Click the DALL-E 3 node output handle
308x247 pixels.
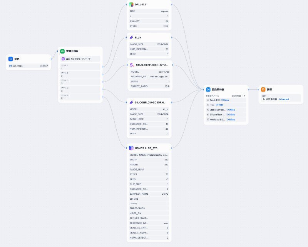pyautogui.click(x=172, y=5)
